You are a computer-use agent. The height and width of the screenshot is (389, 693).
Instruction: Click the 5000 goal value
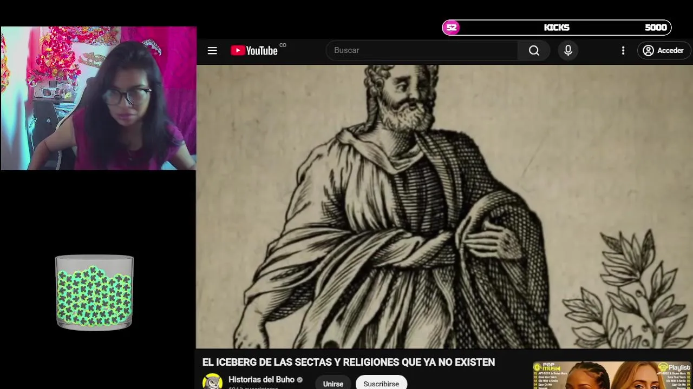tap(656, 28)
